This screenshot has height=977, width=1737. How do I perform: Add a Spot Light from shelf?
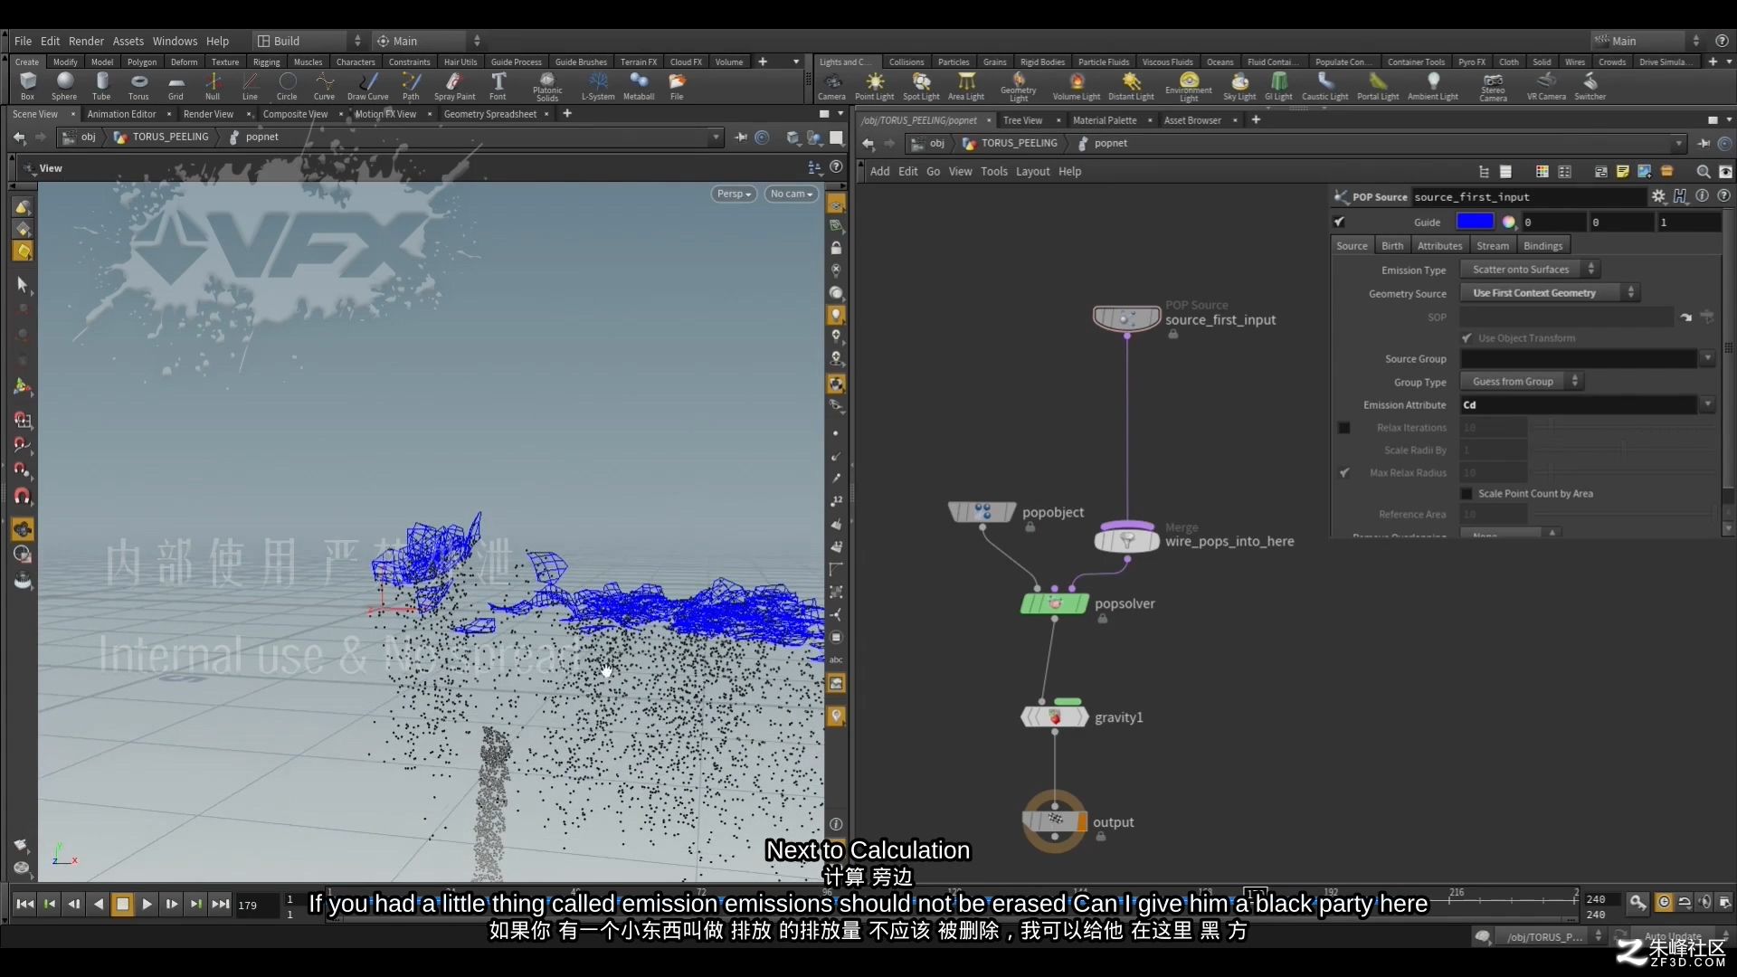[x=921, y=86]
